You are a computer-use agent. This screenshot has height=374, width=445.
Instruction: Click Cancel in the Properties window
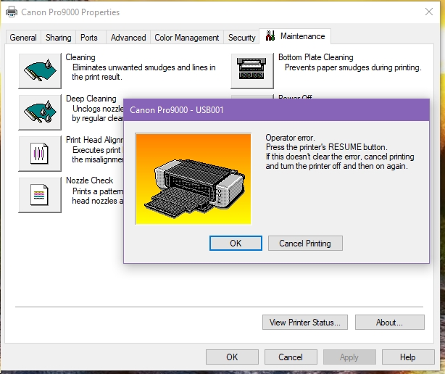click(x=291, y=357)
